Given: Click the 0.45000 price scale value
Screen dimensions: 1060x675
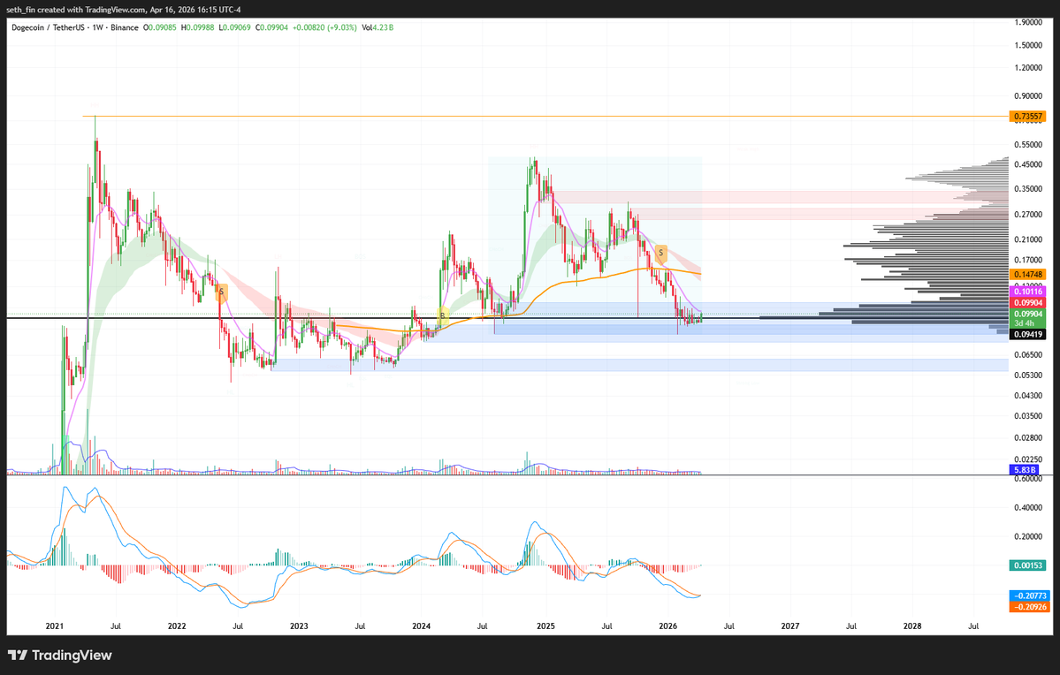Looking at the screenshot, I should [1027, 165].
